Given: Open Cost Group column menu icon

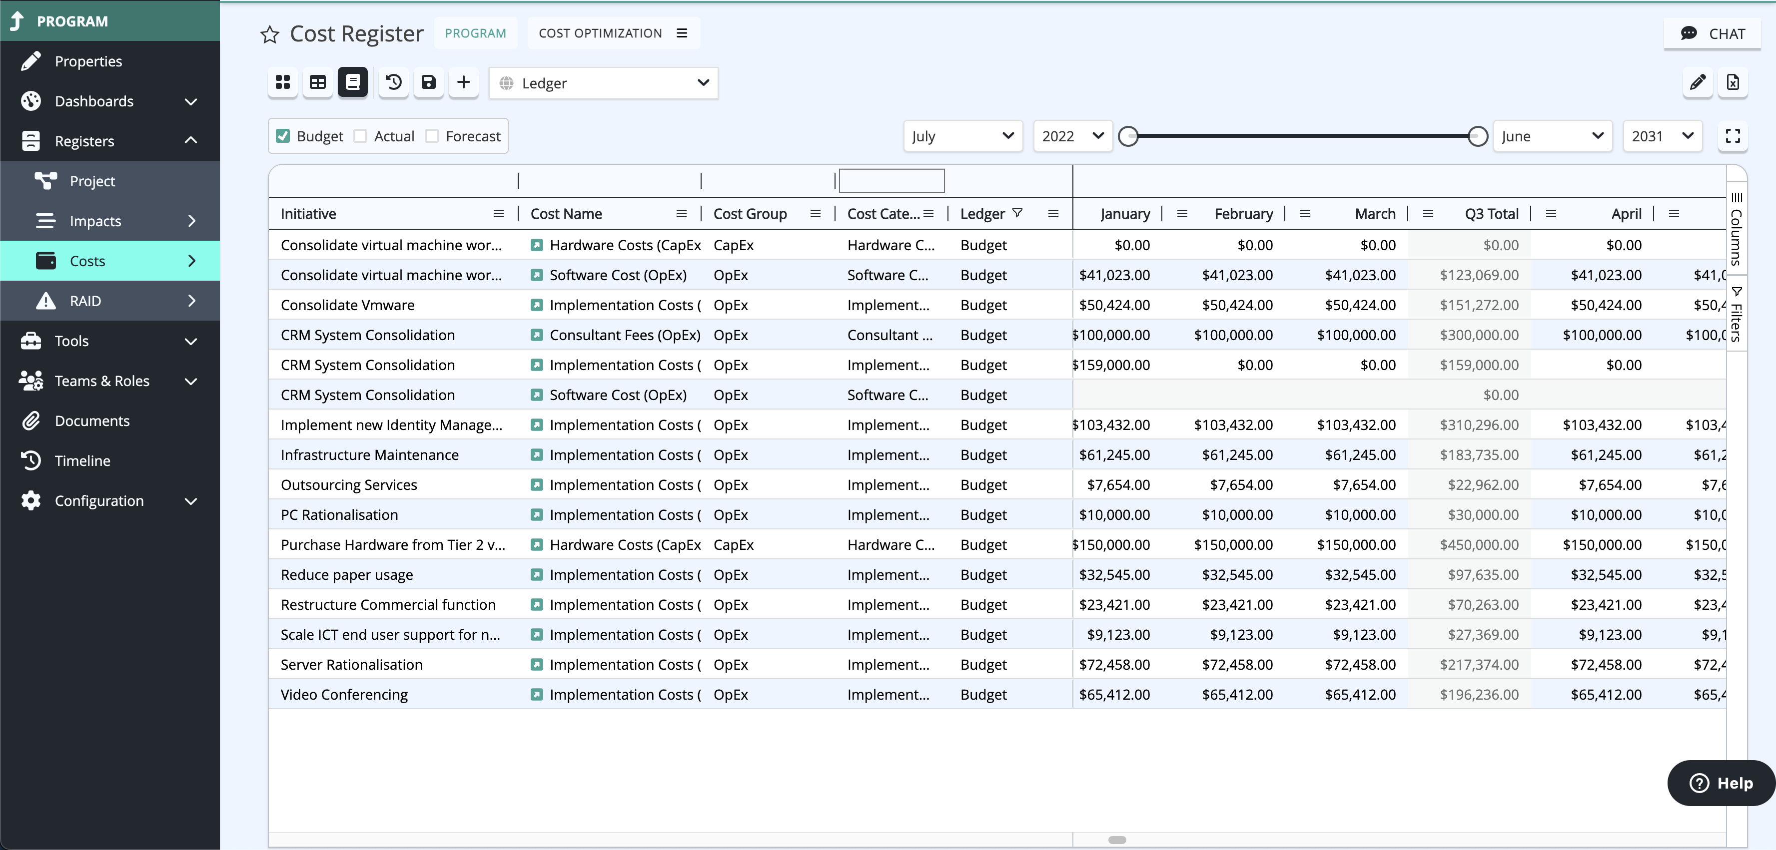Looking at the screenshot, I should (x=816, y=214).
